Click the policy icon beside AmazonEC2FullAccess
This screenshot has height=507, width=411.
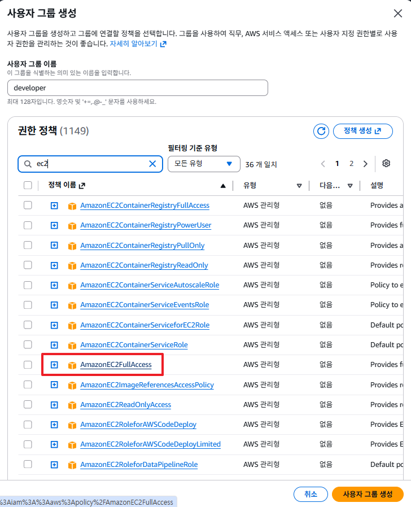click(x=72, y=365)
